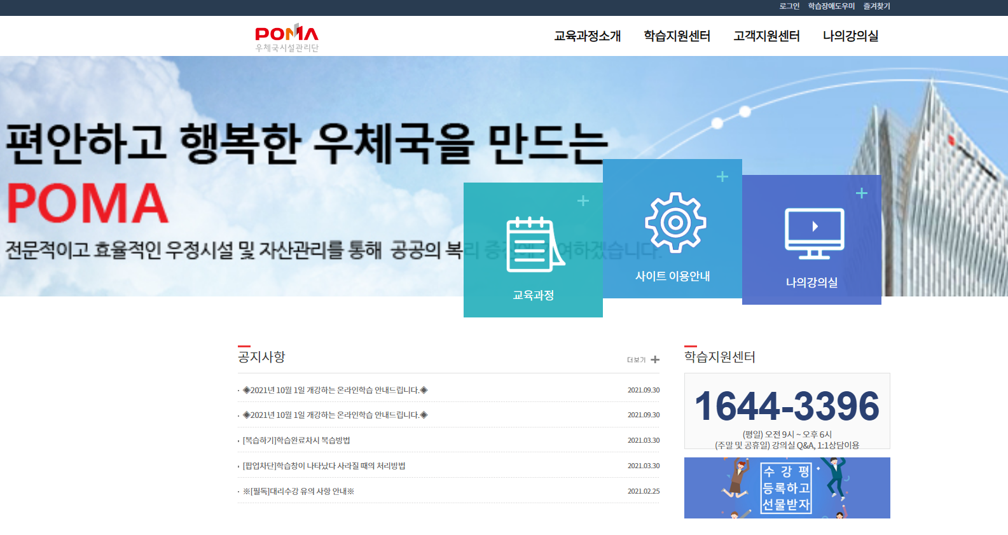Click 나의강의실 tile label under monitor
Viewport: 1008px width, 535px height.
(811, 282)
